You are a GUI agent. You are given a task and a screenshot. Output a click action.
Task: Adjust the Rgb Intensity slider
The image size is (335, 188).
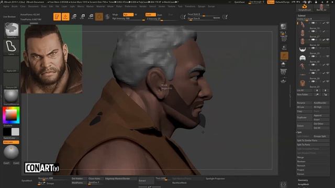point(128,19)
